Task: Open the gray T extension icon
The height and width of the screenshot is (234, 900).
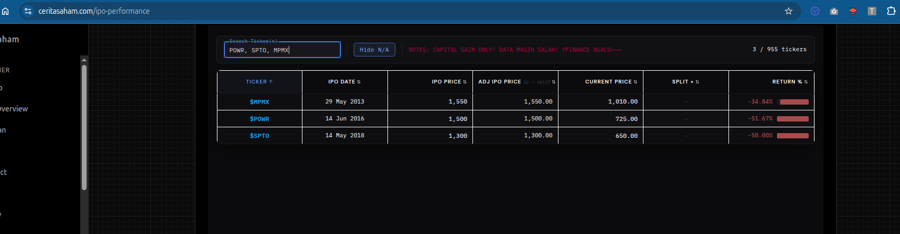Action: point(872,11)
